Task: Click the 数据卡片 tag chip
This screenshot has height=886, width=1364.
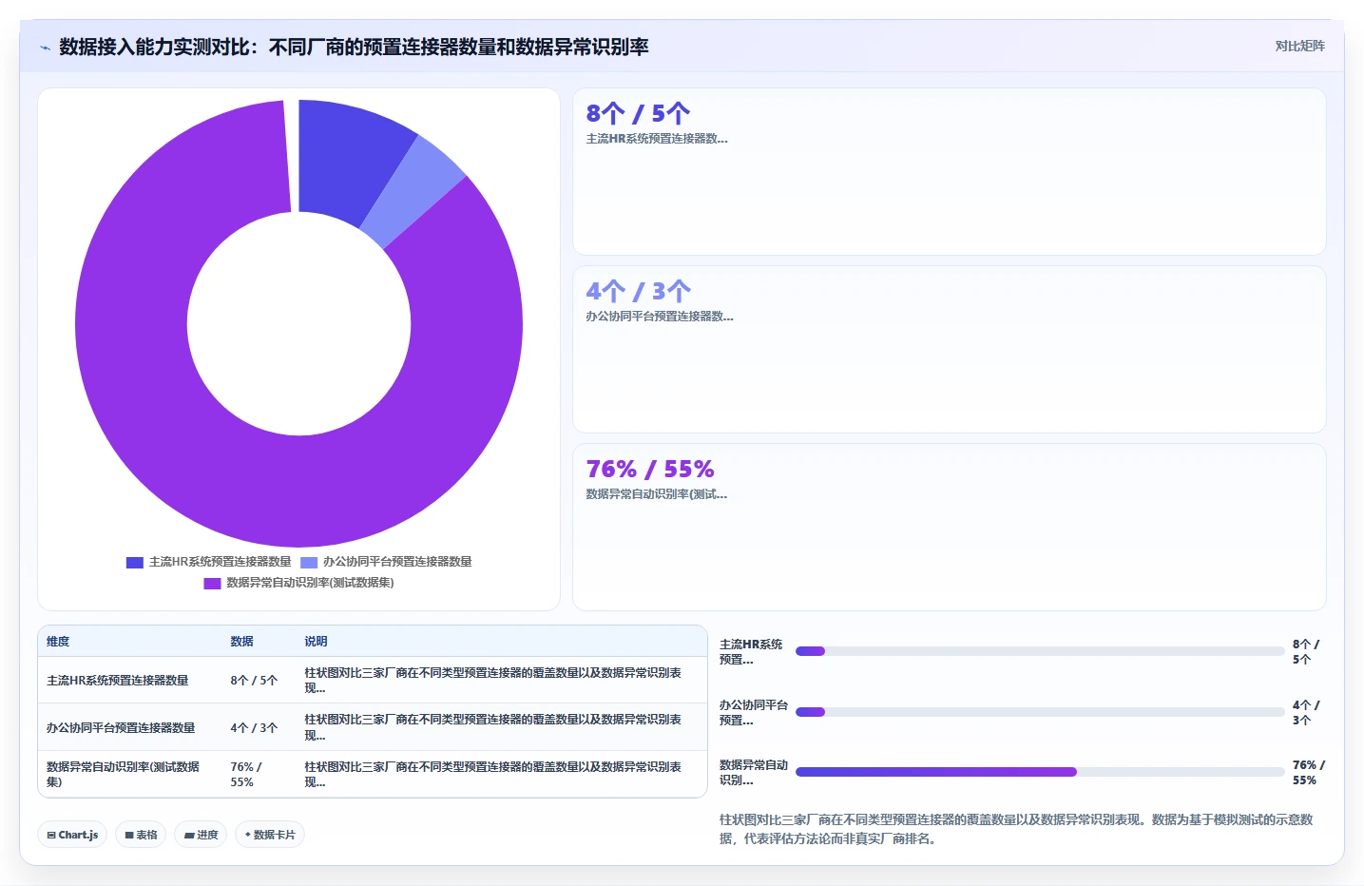Action: pyautogui.click(x=270, y=835)
